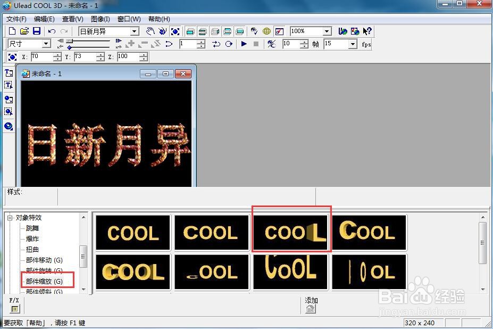The height and width of the screenshot is (329, 493).
Task: Open the 查看(V) menu
Action: pyautogui.click(x=73, y=19)
